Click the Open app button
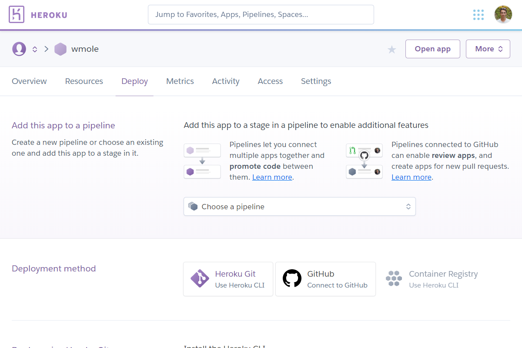Viewport: 522px width, 348px height. coord(433,49)
